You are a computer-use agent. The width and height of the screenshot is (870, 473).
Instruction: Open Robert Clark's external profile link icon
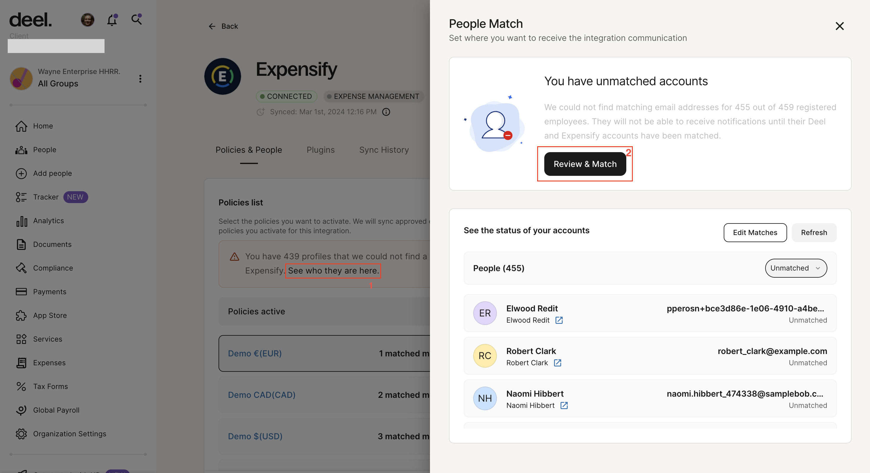pos(557,363)
